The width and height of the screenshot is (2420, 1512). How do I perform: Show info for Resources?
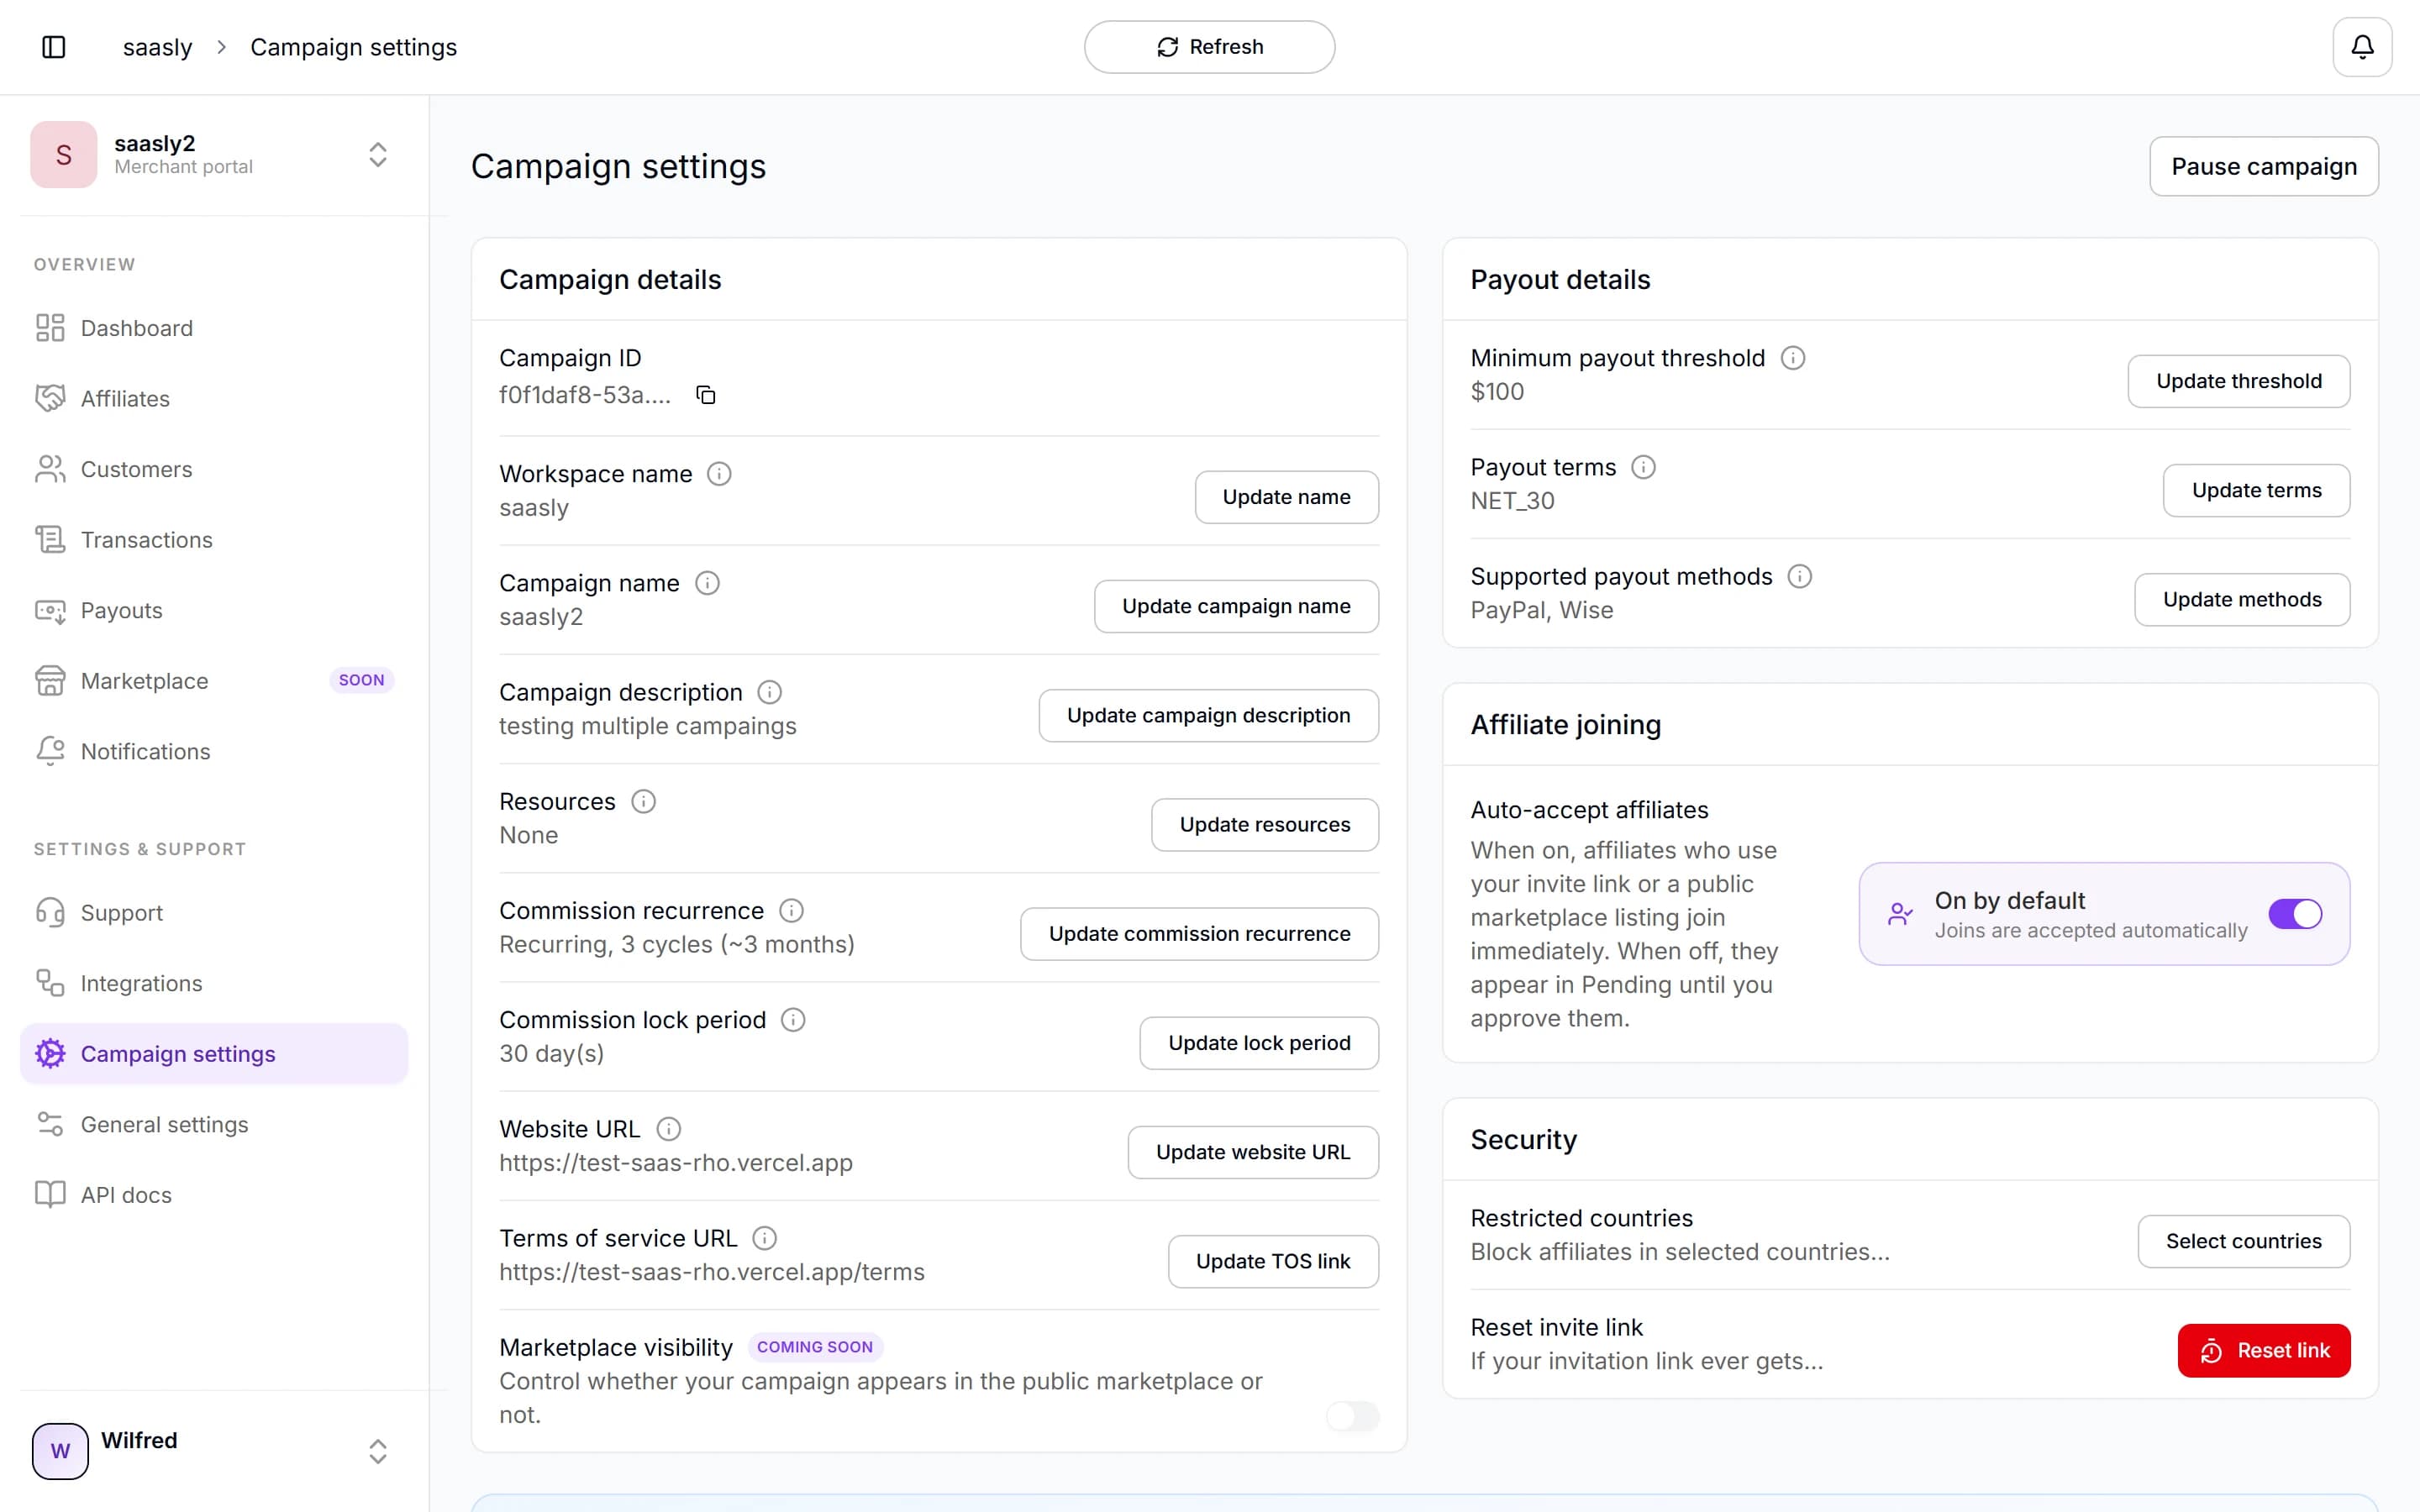644,801
